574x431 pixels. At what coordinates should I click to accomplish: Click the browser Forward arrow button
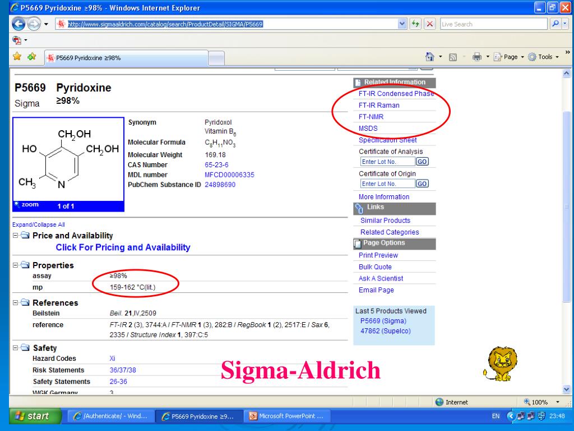click(34, 24)
